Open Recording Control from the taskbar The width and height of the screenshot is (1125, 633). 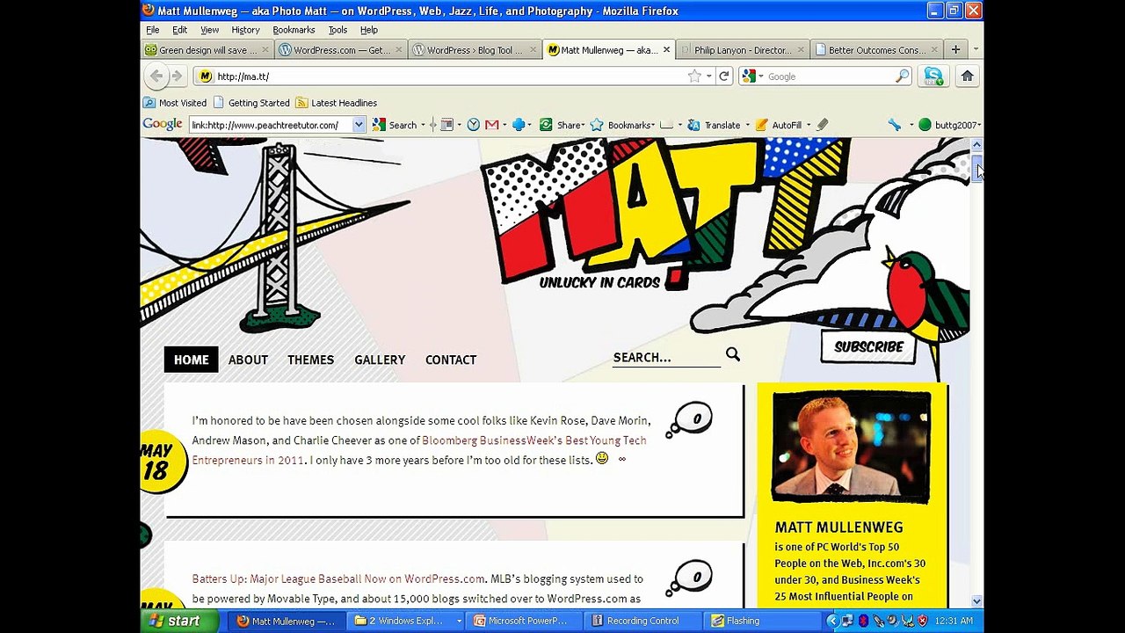tap(641, 621)
